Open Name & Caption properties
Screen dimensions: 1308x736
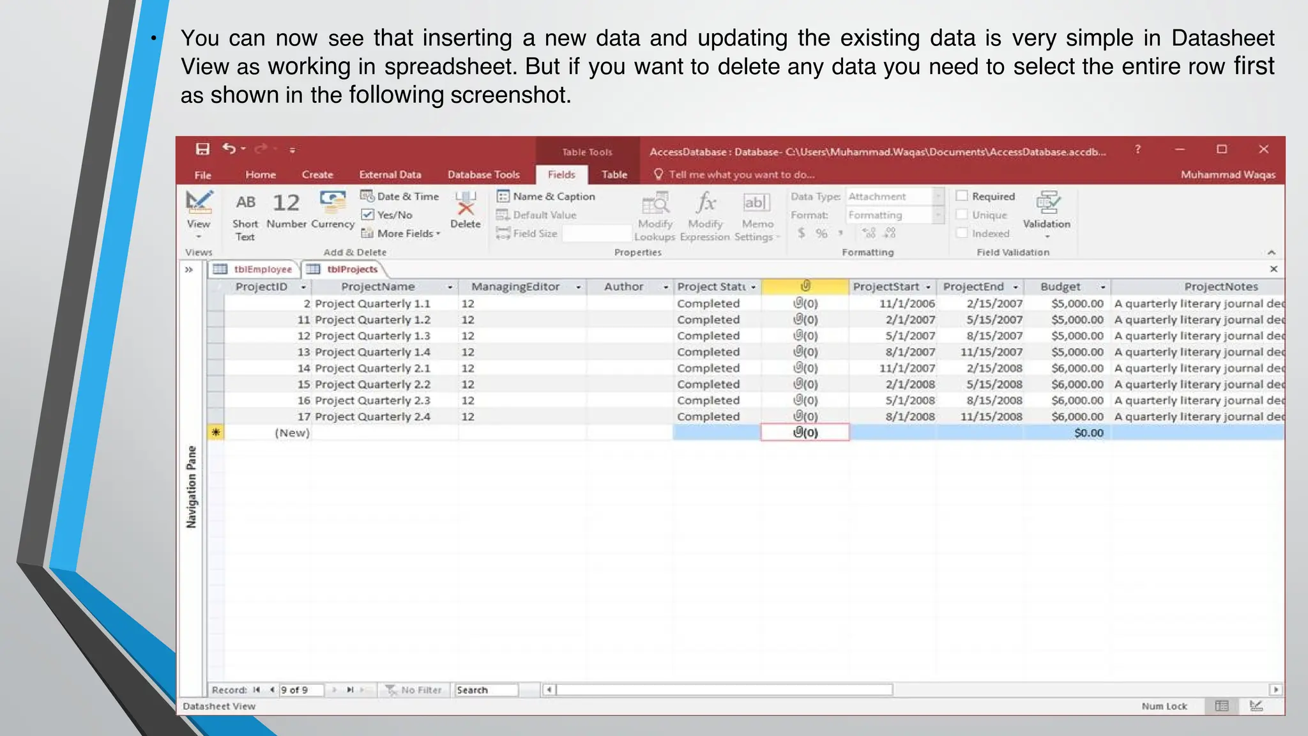(546, 196)
